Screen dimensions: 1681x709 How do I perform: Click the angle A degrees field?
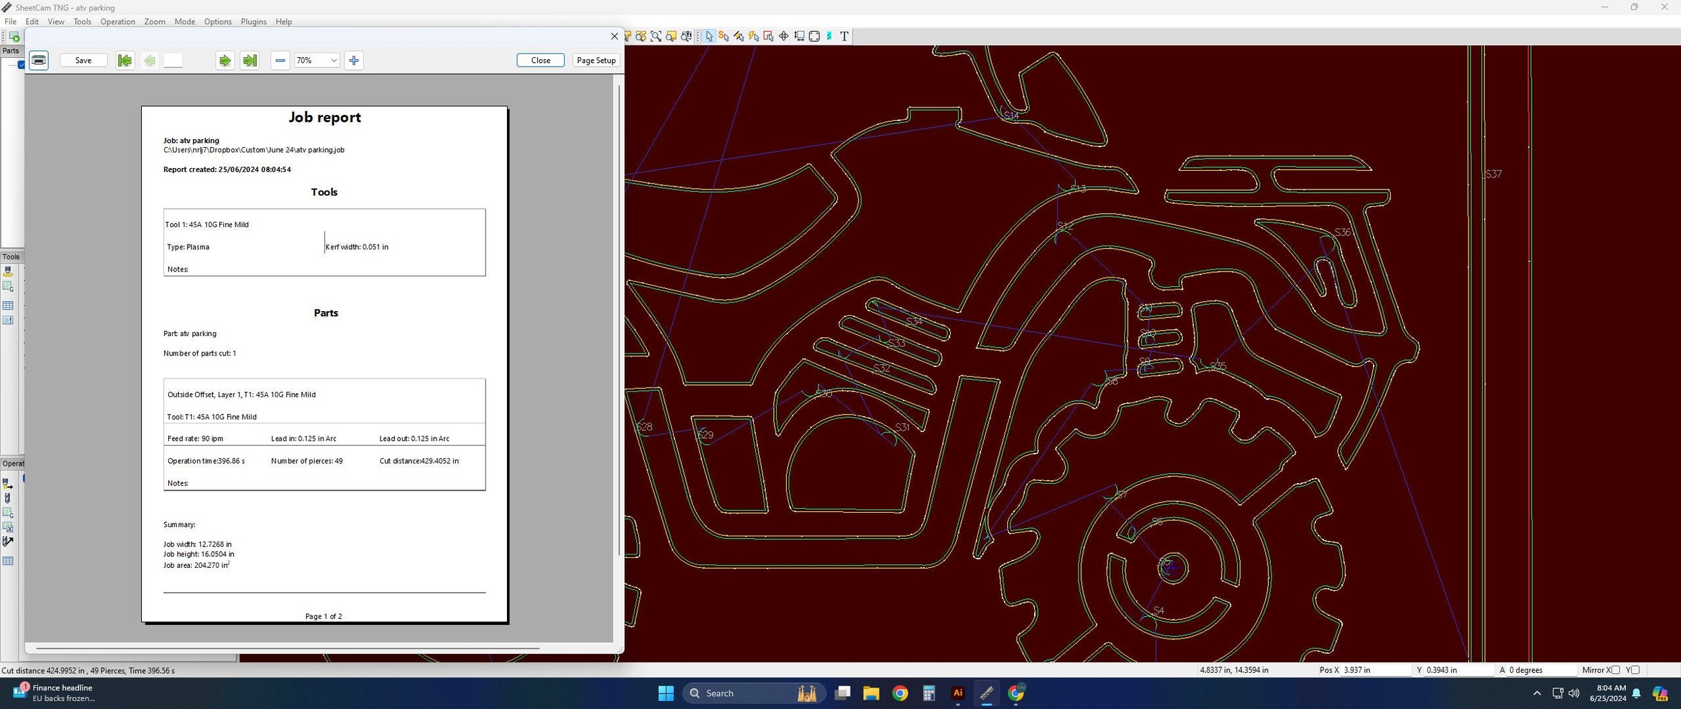point(1541,670)
